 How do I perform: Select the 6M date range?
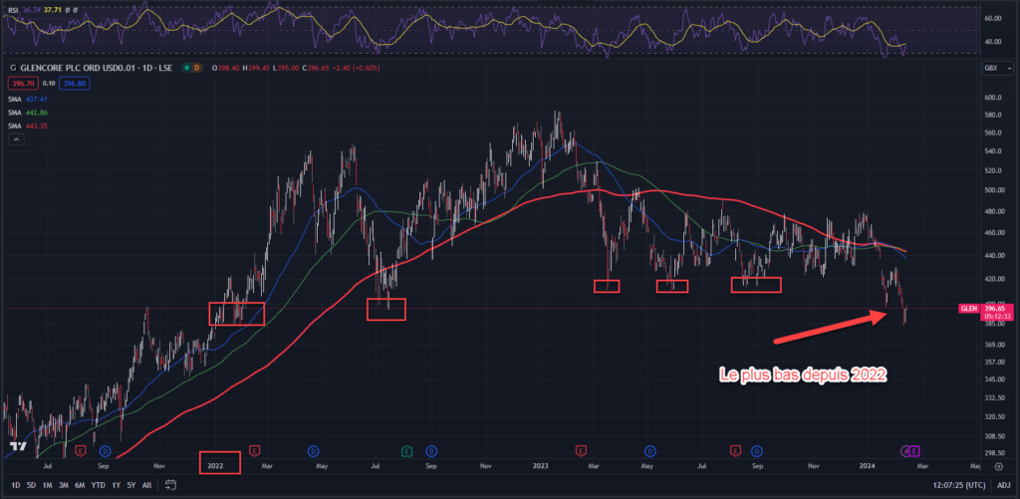pyautogui.click(x=80, y=485)
